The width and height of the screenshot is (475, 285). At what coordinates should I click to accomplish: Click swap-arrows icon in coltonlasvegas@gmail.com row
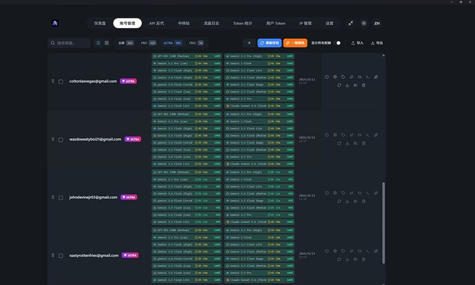click(x=351, y=77)
